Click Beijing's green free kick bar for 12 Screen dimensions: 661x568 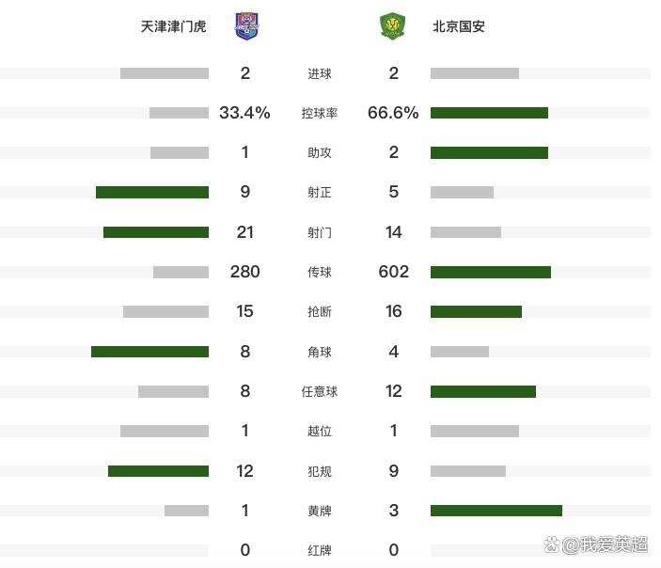(483, 391)
